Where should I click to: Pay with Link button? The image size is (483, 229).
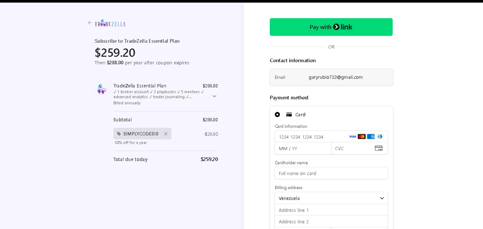pos(331,27)
